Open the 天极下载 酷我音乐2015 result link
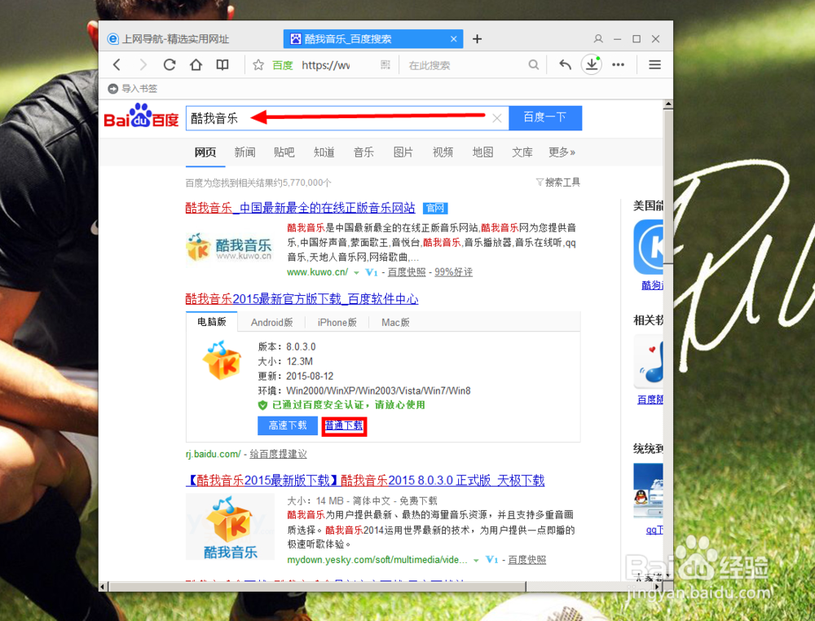815x621 pixels. (365, 480)
